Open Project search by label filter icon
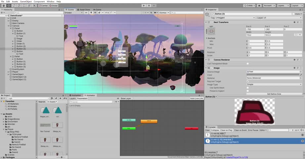 [x=56, y=98]
